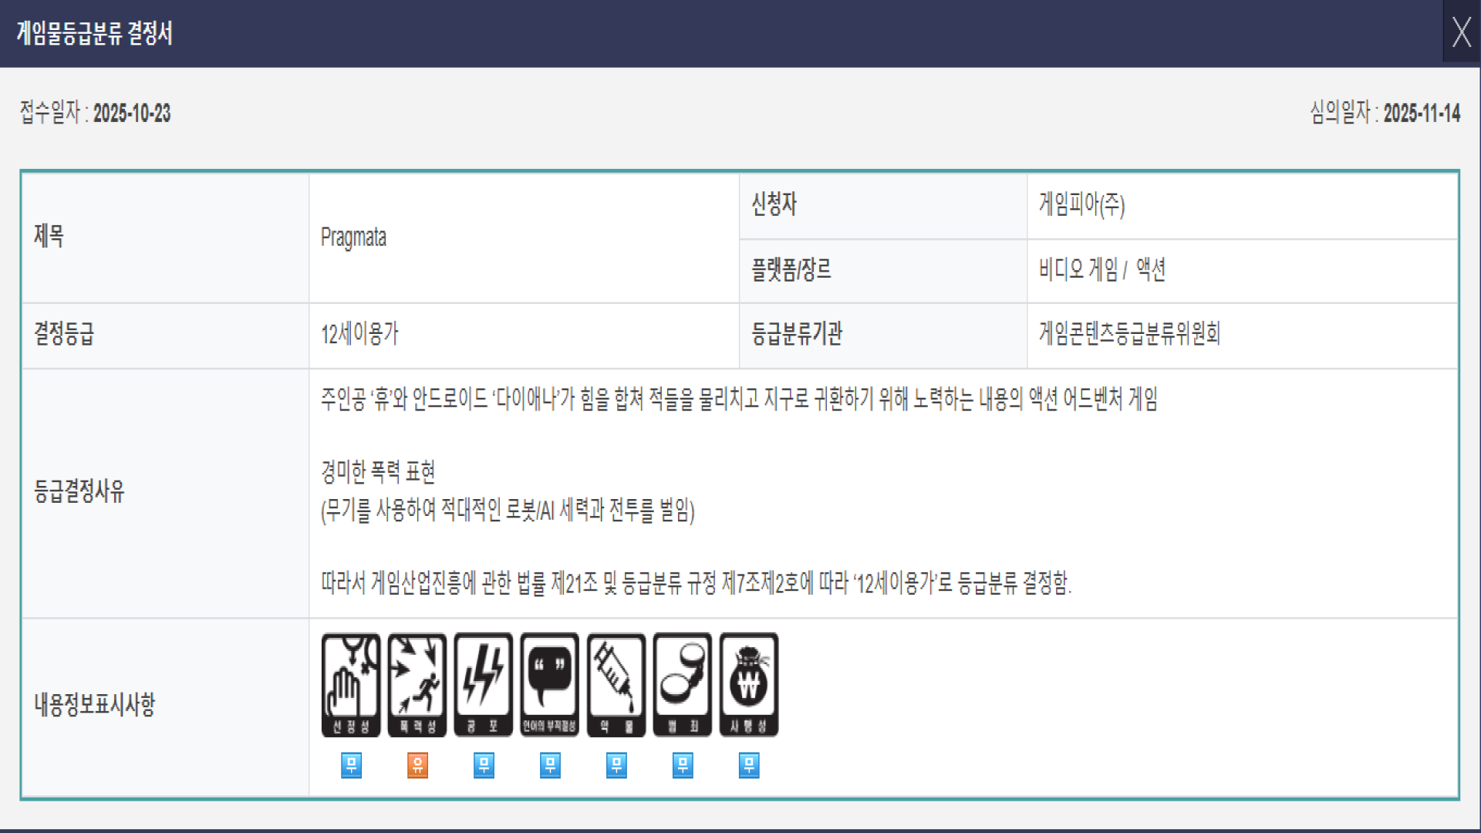Click the drugs (약물) syringe icon
This screenshot has width=1481, height=833.
pos(616,684)
